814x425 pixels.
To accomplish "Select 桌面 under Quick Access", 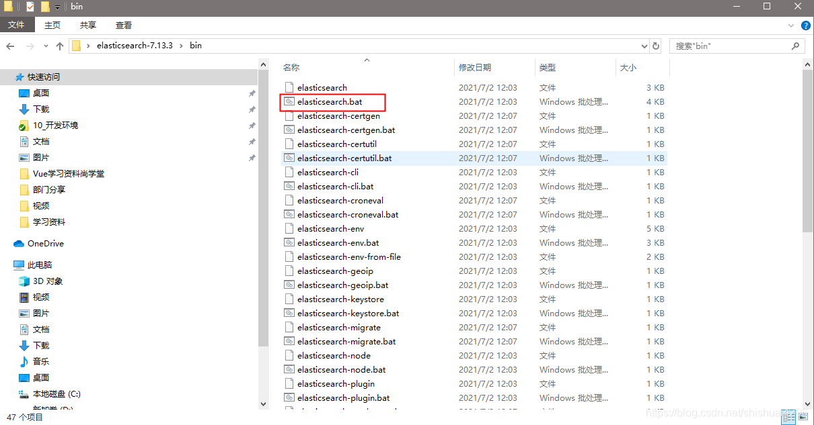I will (41, 93).
